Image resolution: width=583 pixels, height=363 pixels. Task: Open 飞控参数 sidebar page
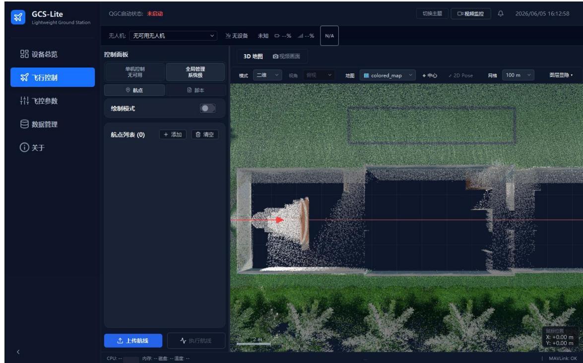pyautogui.click(x=53, y=101)
